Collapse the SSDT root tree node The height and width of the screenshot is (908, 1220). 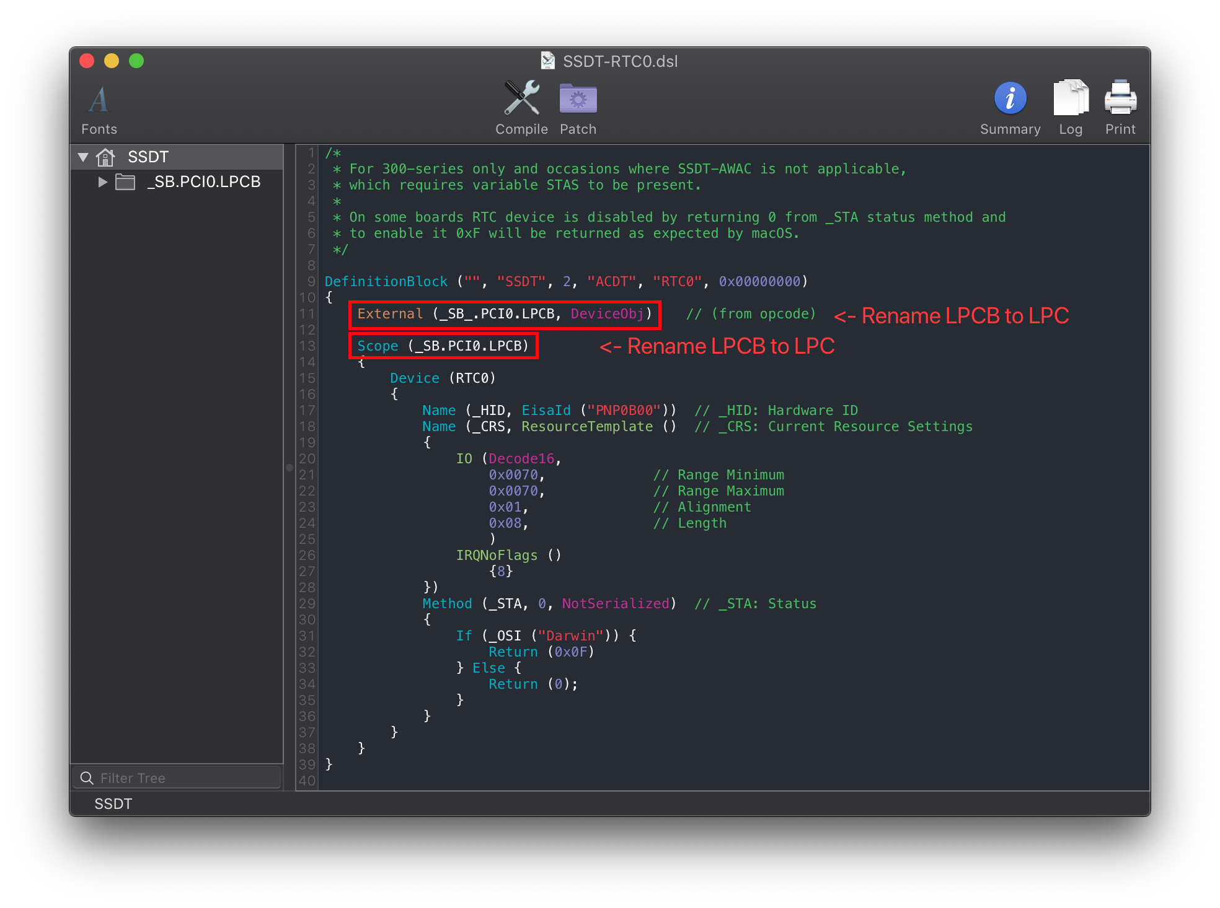[83, 157]
